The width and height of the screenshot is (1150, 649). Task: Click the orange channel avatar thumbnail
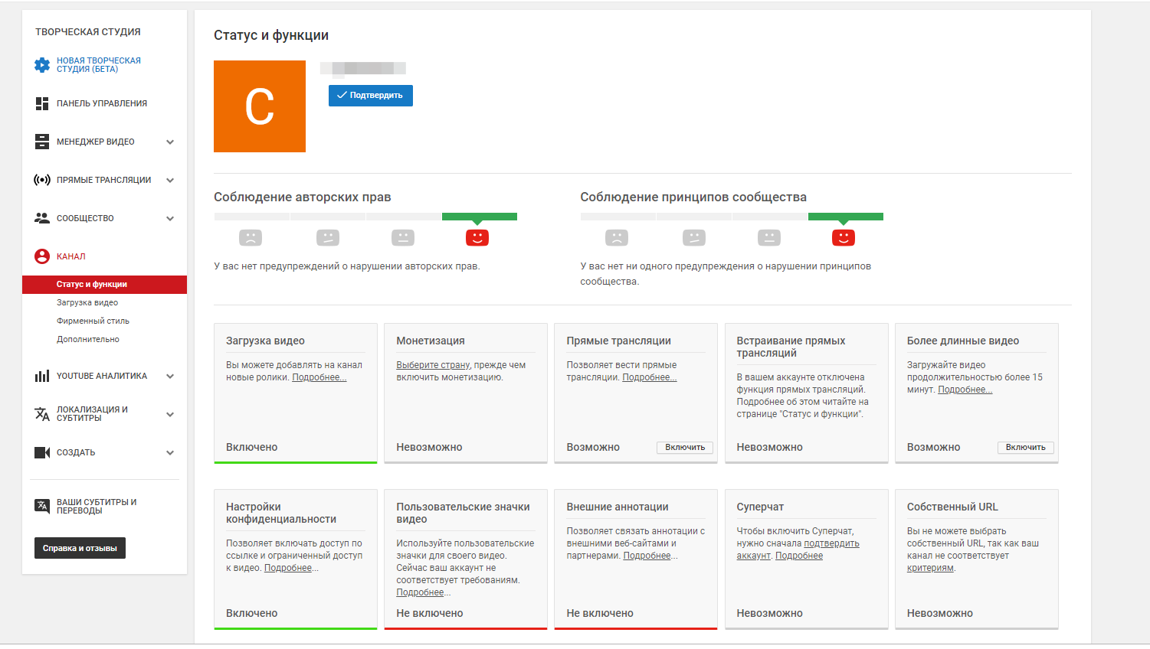pos(260,106)
